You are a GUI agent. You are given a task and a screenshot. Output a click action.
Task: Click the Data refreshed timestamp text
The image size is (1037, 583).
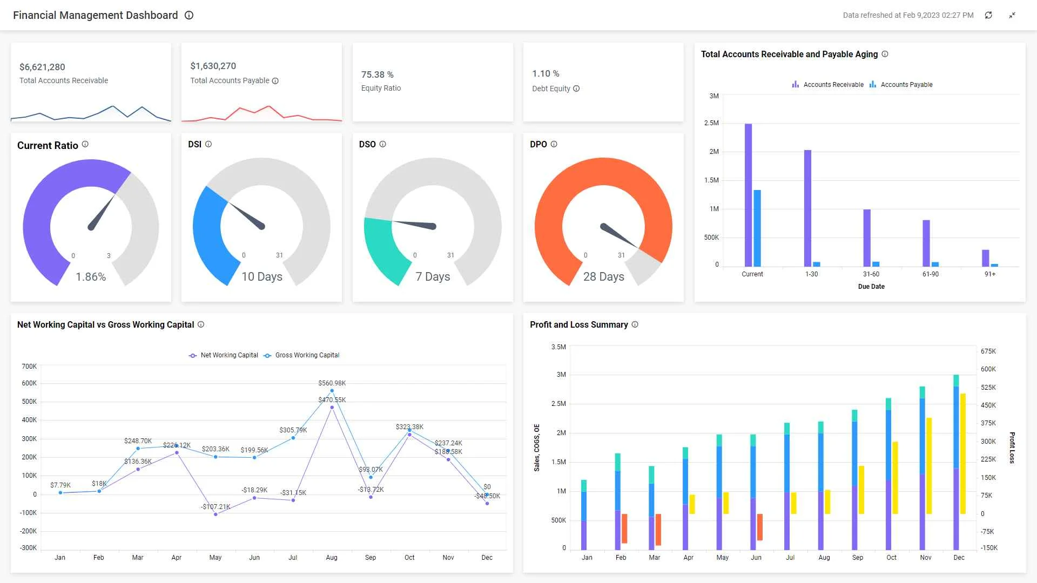(908, 15)
